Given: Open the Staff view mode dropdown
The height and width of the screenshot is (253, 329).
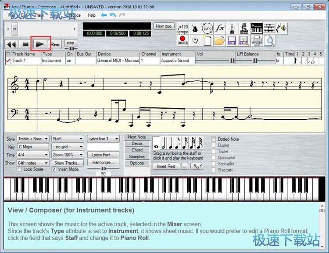Looking at the screenshot, I should (x=68, y=139).
